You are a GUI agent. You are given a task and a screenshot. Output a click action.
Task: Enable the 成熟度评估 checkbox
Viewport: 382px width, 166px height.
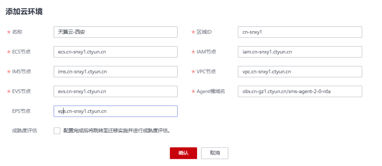(x=57, y=131)
